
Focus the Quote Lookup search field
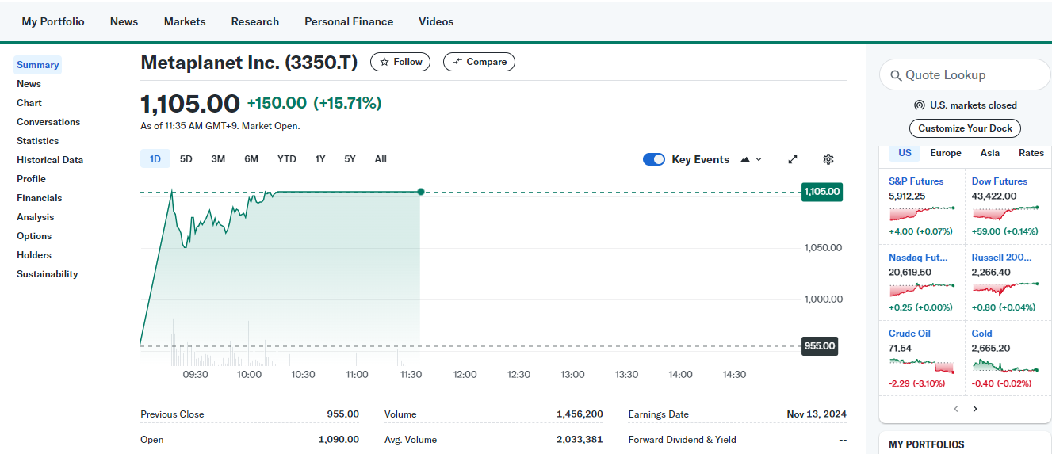click(x=965, y=75)
